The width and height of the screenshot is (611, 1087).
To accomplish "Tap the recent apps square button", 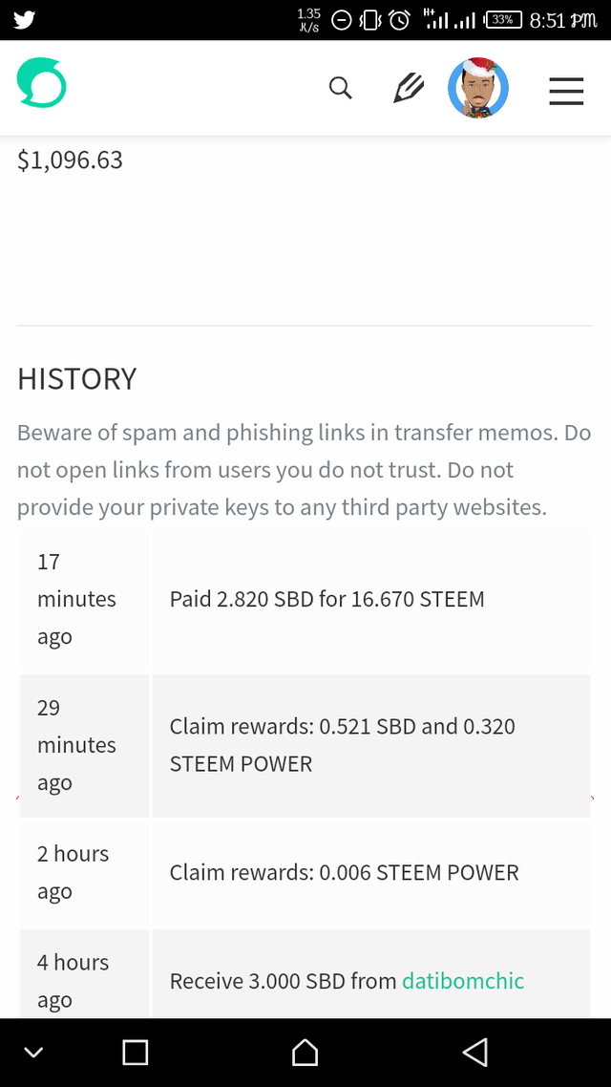I will (136, 1052).
